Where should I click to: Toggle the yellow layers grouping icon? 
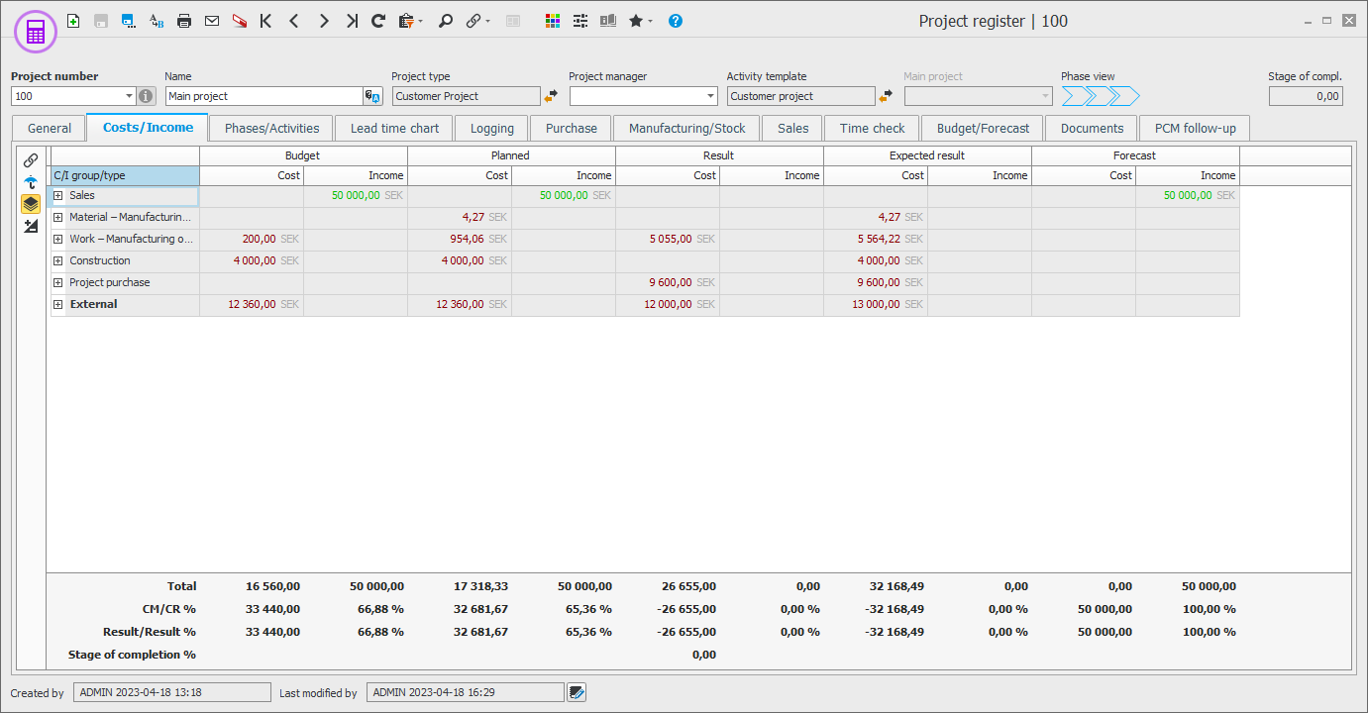point(31,204)
